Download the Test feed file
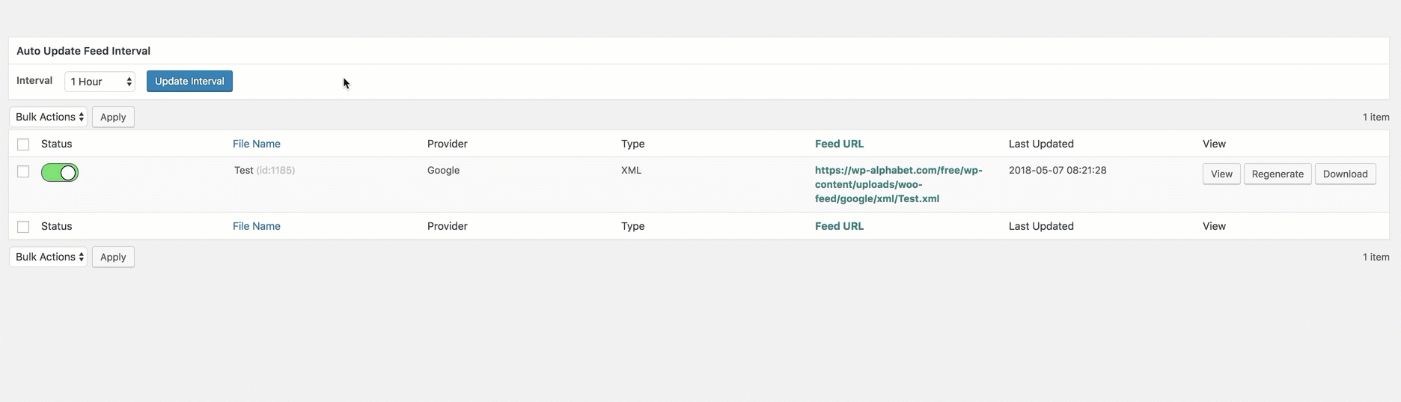The height and width of the screenshot is (402, 1401). pos(1345,174)
